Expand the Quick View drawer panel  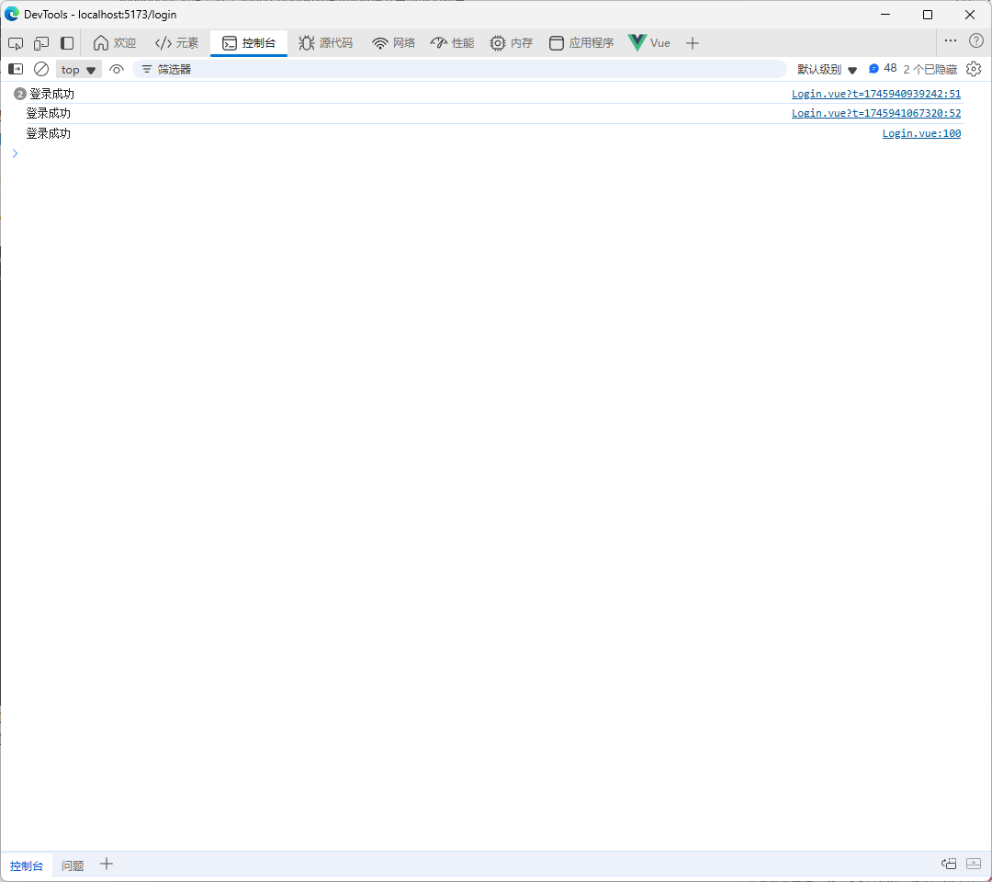point(974,864)
